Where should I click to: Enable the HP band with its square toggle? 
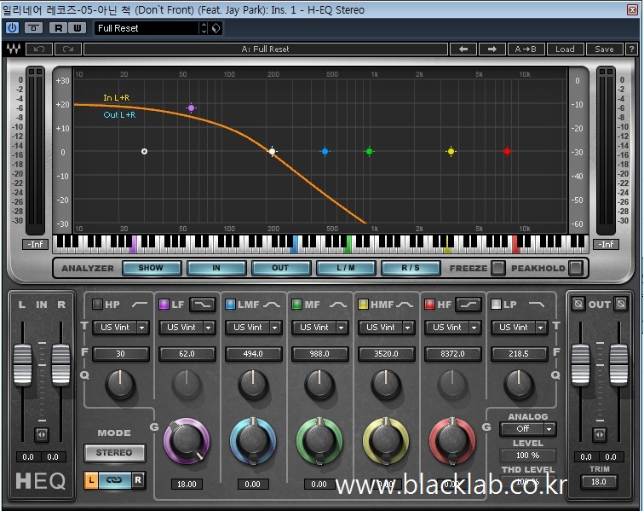[x=97, y=305]
